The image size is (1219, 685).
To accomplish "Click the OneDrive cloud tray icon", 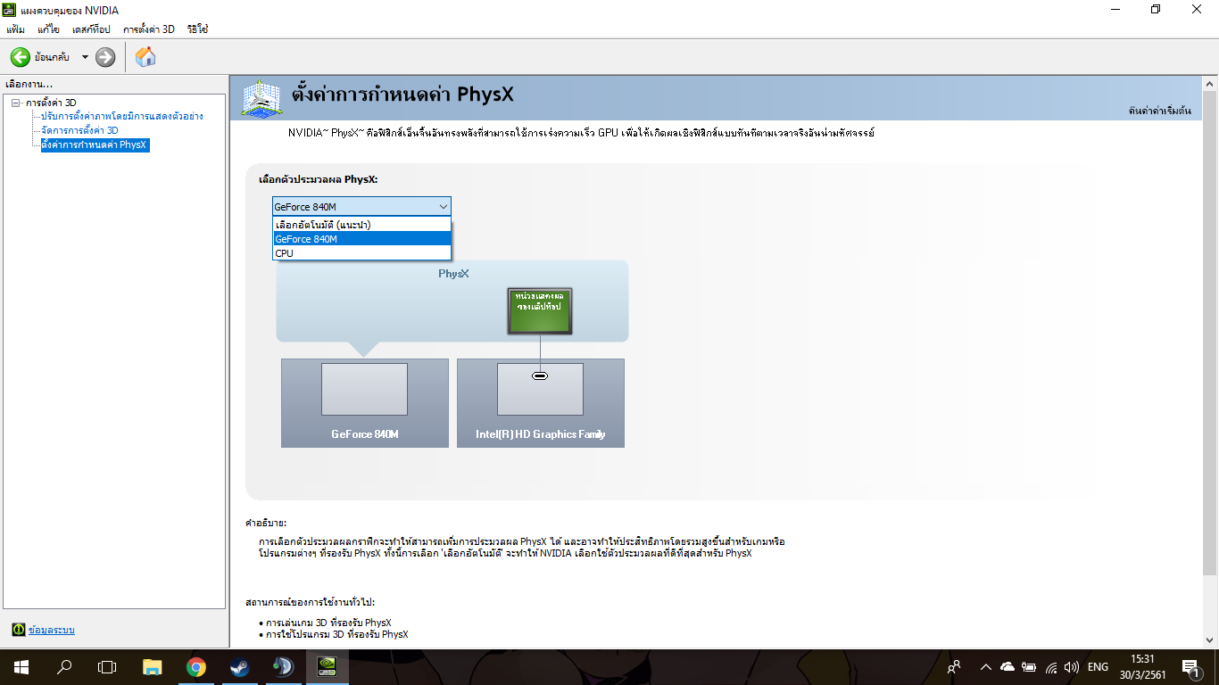I will 1008,666.
